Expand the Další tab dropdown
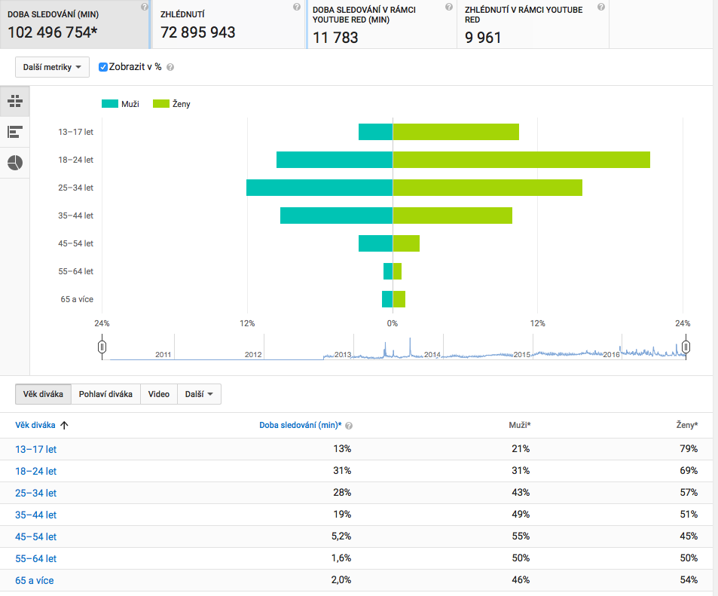 point(199,394)
